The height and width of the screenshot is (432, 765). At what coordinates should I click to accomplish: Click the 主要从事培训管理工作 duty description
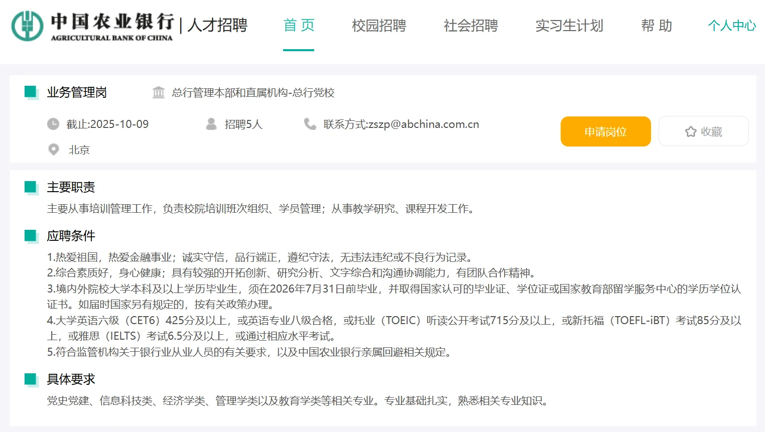tap(262, 209)
